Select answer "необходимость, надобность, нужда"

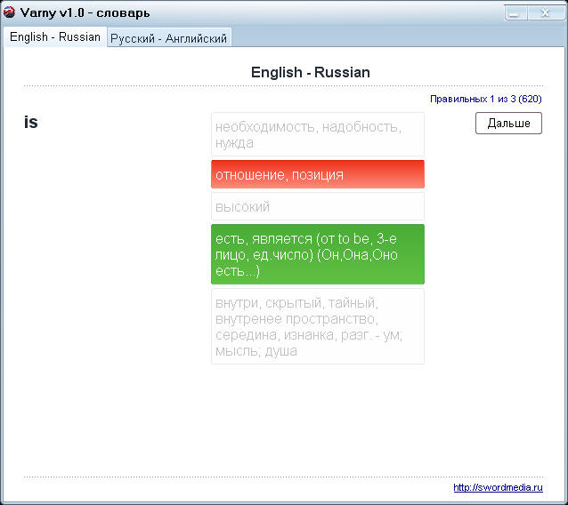pos(317,134)
